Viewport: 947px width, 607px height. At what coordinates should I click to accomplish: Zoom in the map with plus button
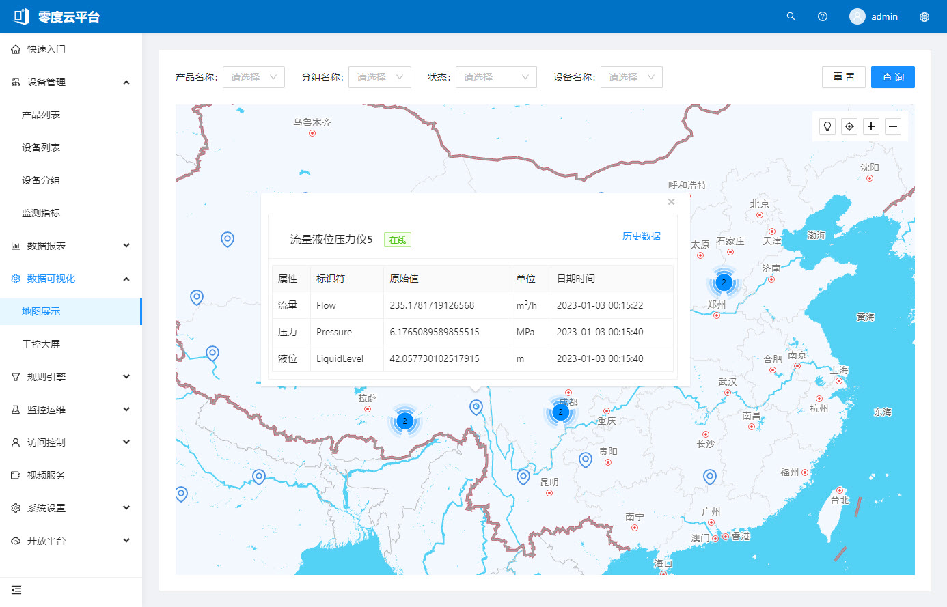point(871,126)
